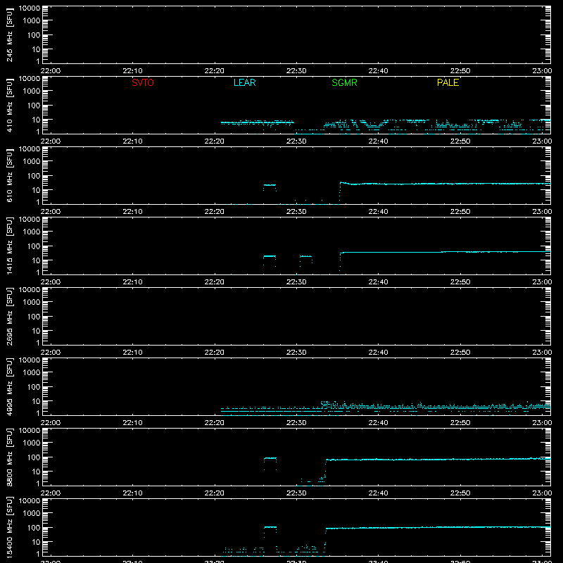Image resolution: width=563 pixels, height=563 pixels.
Task: Click 22:50 tick label under 8800 MHz plot
Action: (x=460, y=493)
